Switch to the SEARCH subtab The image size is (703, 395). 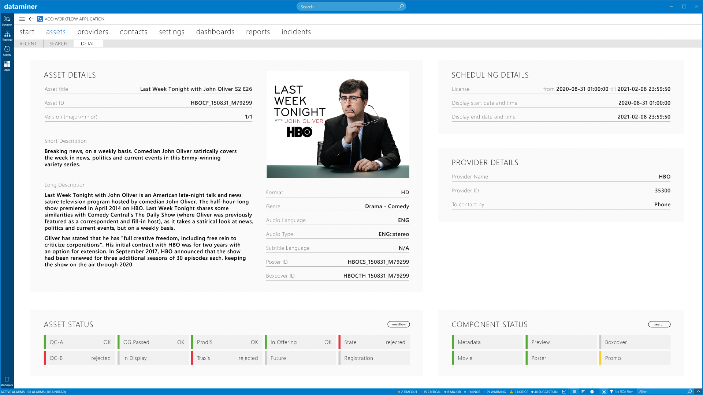59,44
